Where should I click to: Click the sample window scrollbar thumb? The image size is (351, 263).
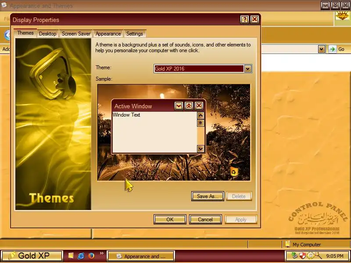pyautogui.click(x=201, y=123)
